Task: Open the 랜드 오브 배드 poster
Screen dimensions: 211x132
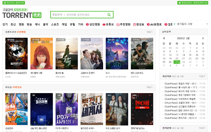Action: point(142,54)
